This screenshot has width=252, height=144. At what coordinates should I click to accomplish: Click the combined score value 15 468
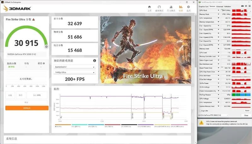click(x=75, y=50)
